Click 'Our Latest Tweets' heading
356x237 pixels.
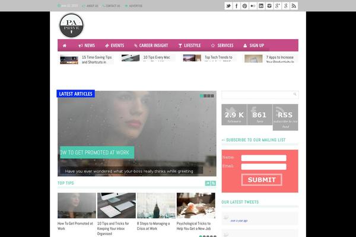240,202
